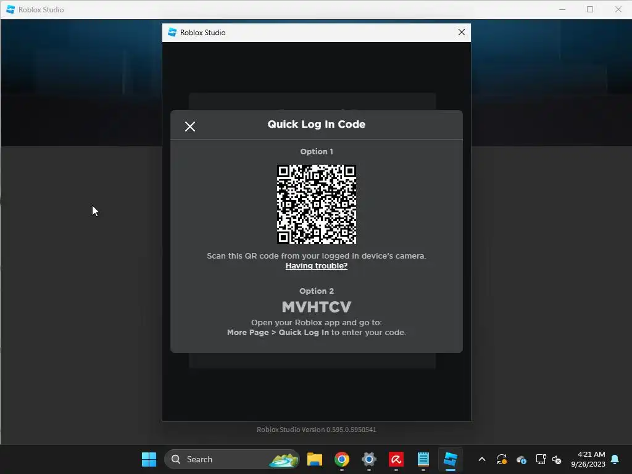Click the Roblox Studio taskbar icon
This screenshot has height=474, width=632.
click(x=450, y=459)
